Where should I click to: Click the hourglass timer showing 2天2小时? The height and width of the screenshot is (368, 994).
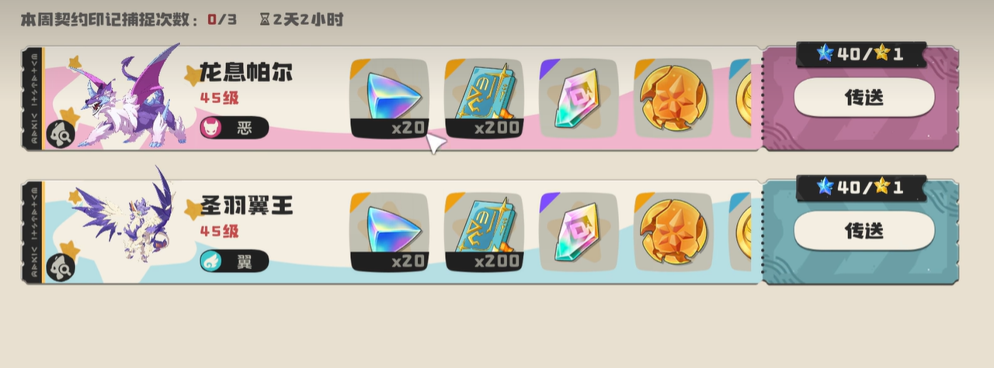coord(301,19)
